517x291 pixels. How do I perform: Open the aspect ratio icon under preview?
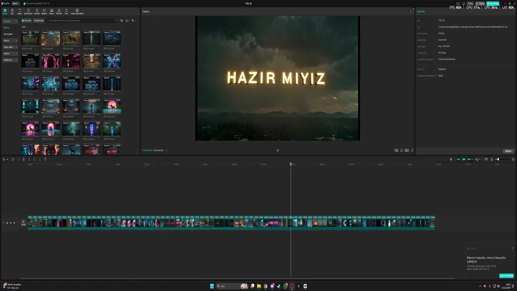tap(407, 150)
